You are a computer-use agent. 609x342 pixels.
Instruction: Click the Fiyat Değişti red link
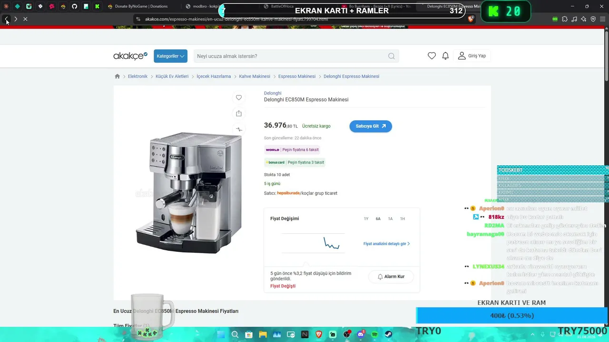tap(283, 286)
